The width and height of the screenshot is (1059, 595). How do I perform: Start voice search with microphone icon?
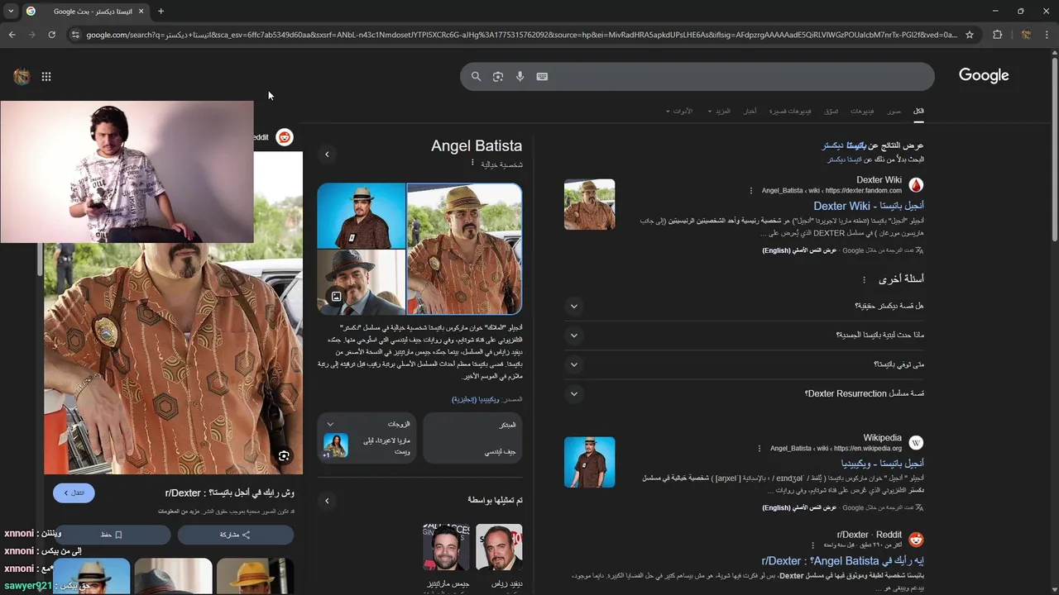(x=520, y=76)
